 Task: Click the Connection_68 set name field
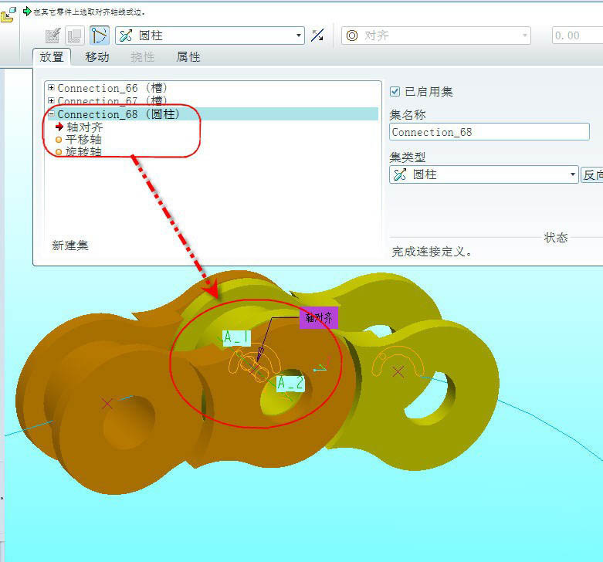[x=490, y=132]
